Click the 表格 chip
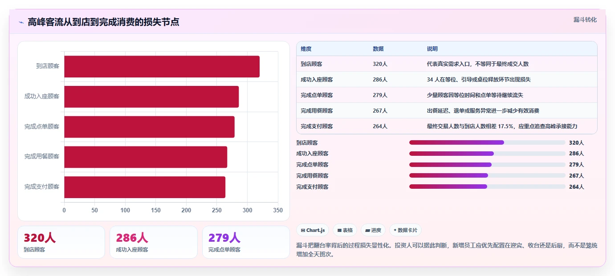This screenshot has height=276, width=615. pyautogui.click(x=345, y=230)
